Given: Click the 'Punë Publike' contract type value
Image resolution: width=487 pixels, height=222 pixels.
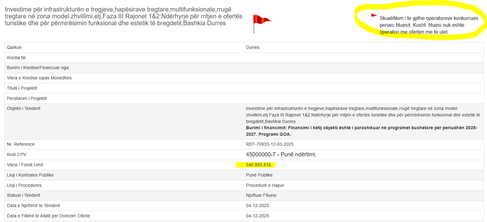Looking at the screenshot, I should [x=259, y=175].
